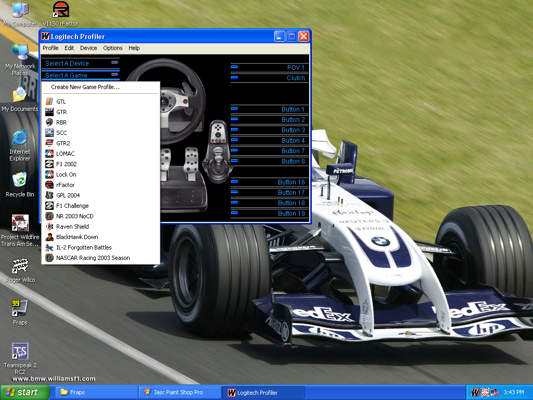Select the rFactor game profile icon
Screen dimensions: 533x400
click(x=49, y=185)
